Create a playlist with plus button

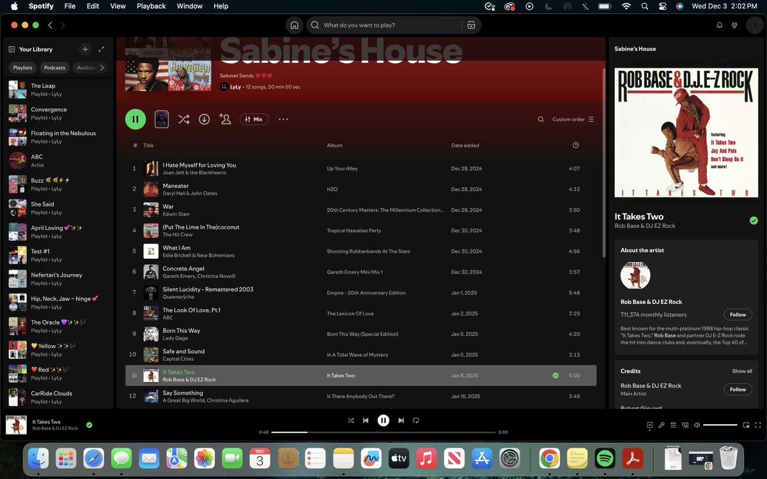[85, 49]
